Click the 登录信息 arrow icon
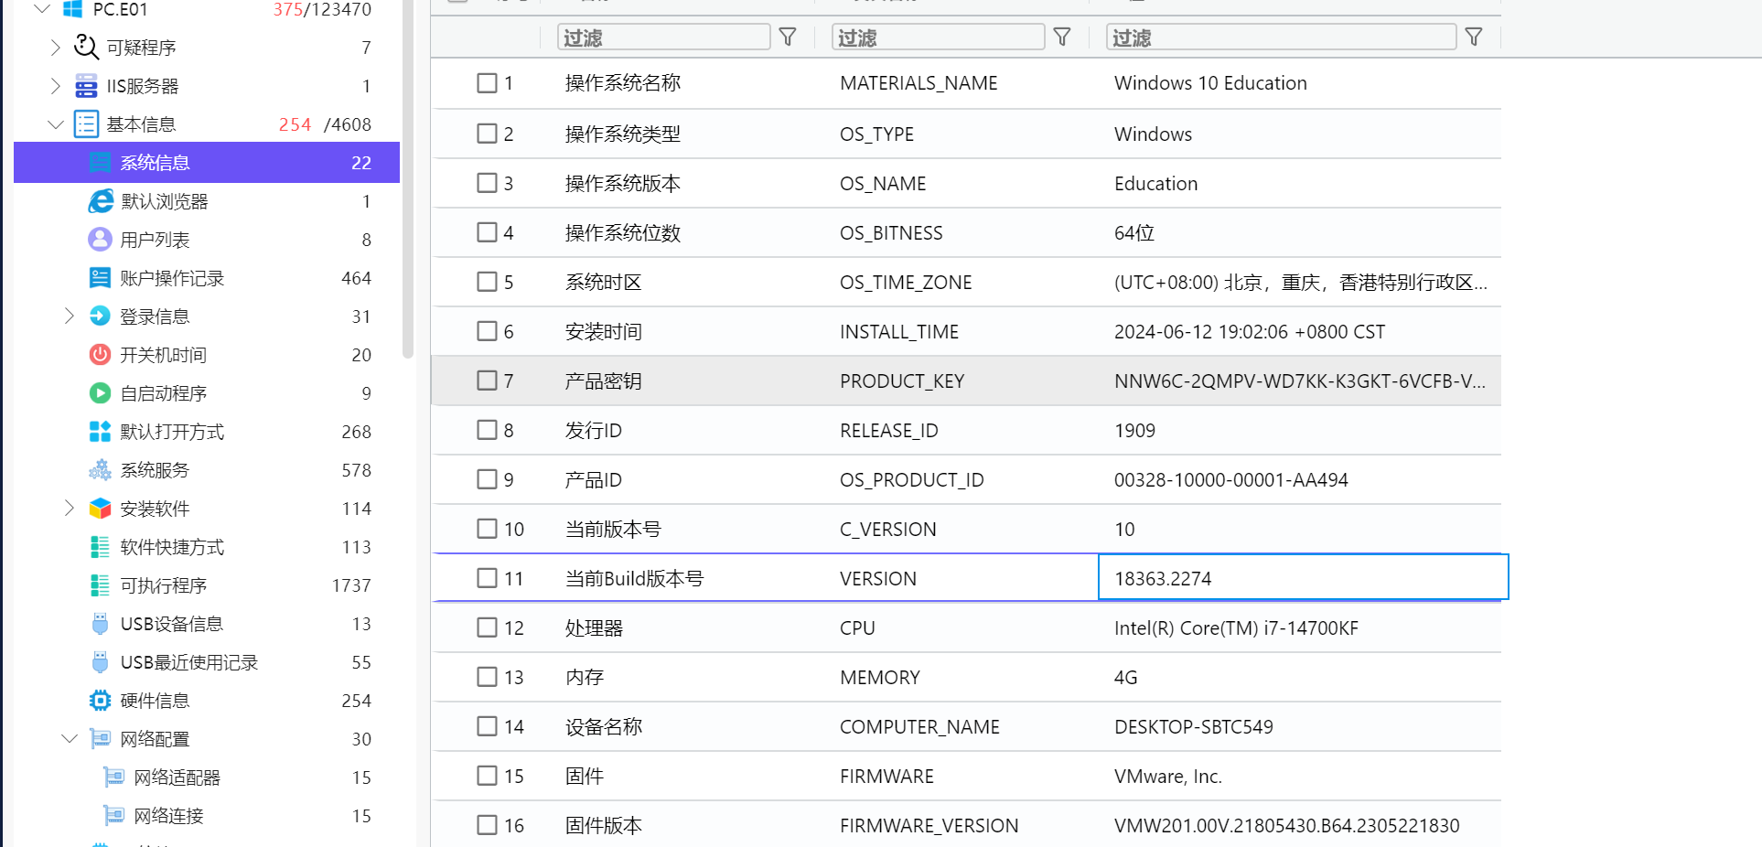Screen dimensions: 1762x847 pos(100,316)
